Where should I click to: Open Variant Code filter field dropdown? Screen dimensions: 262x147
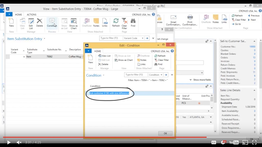(x=143, y=38)
